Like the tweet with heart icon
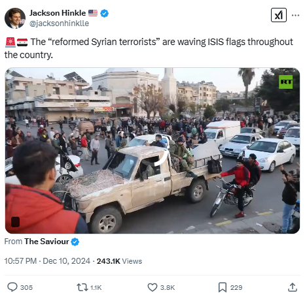The height and width of the screenshot is (299, 305). point(152,287)
